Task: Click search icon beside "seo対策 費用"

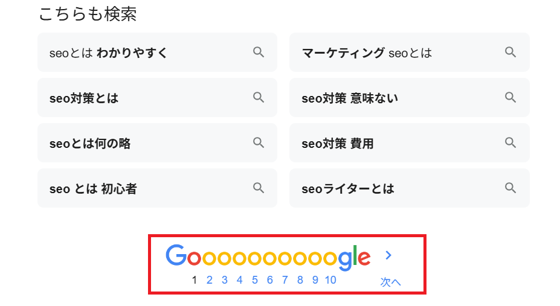Action: pos(510,143)
